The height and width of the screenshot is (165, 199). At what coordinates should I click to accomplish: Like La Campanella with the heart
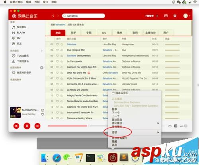point(57,61)
